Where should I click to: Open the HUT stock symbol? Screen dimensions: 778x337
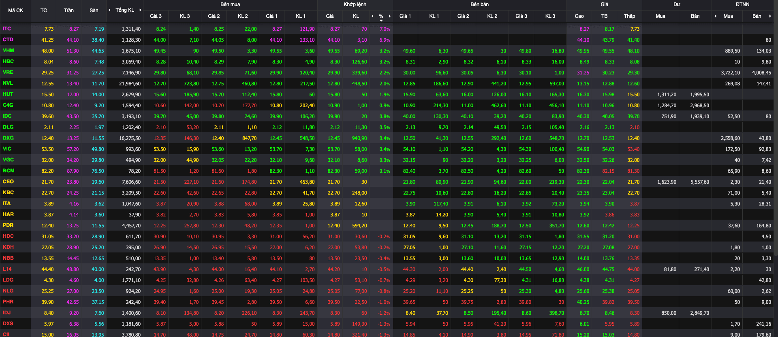(8, 94)
